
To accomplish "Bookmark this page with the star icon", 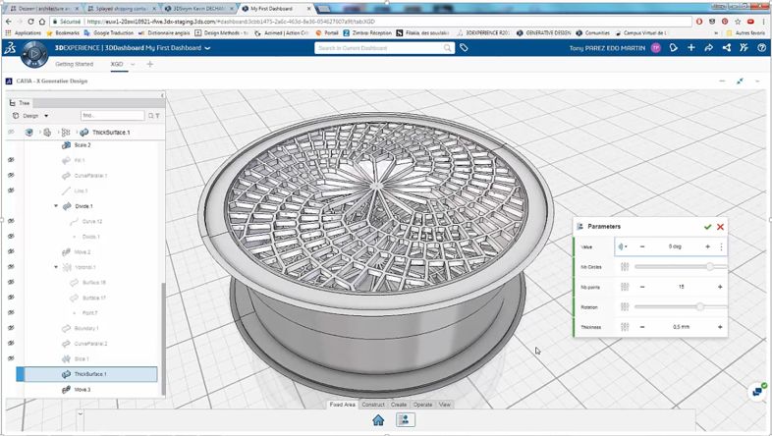I will click(738, 22).
